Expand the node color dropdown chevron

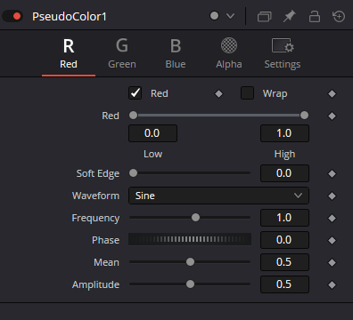(231, 16)
